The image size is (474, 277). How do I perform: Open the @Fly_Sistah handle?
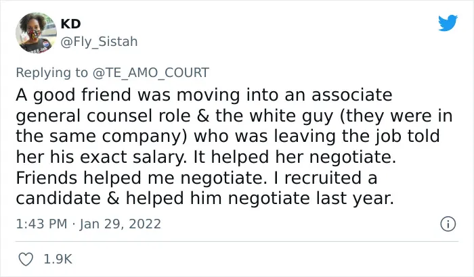(99, 42)
